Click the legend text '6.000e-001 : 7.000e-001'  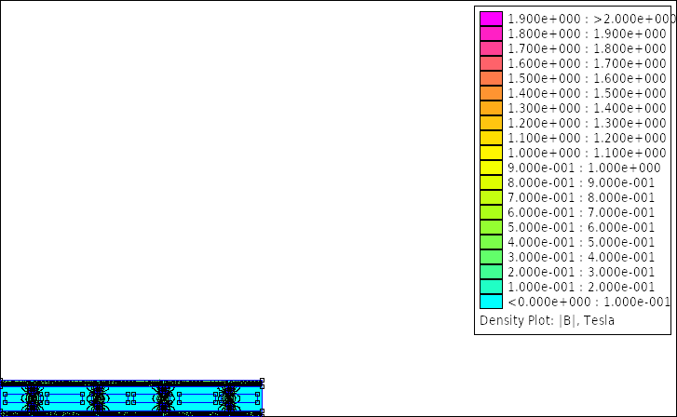581,212
